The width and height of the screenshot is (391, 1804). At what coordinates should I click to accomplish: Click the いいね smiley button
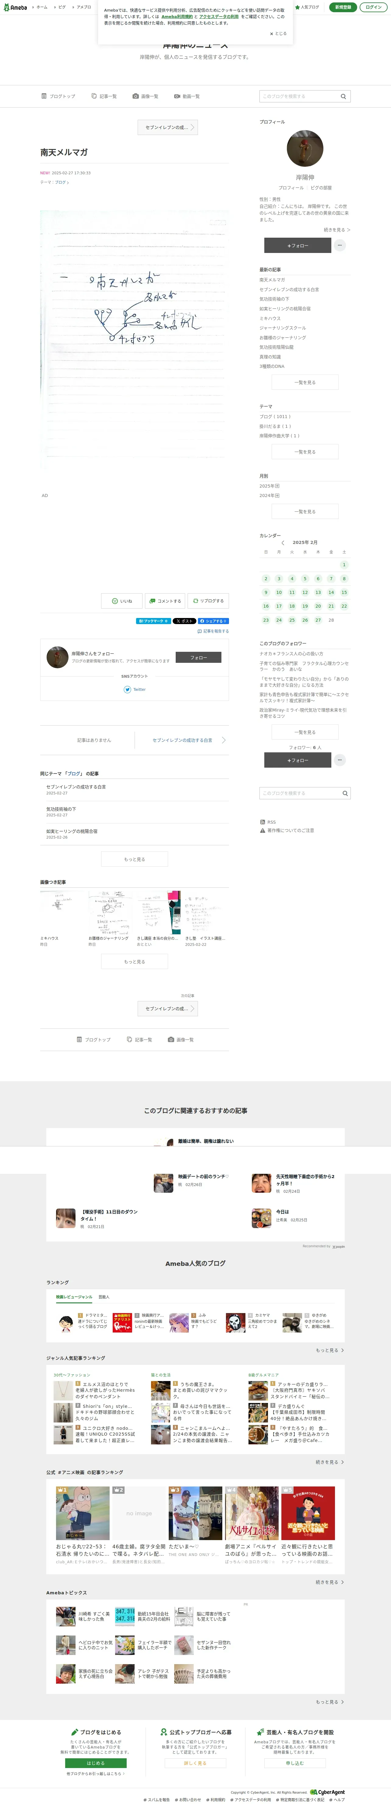122,601
